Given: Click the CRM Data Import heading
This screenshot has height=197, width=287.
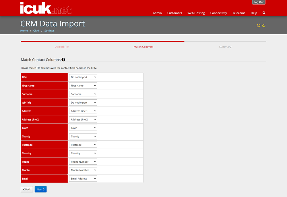Looking at the screenshot, I should point(53,23).
